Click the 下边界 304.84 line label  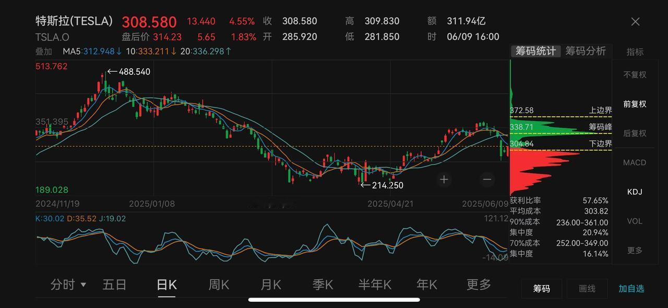pos(561,144)
